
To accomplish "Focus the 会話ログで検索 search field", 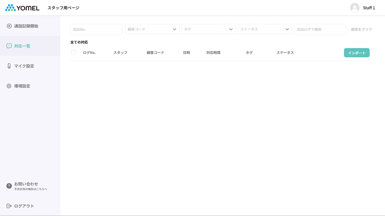I will 320,29.
